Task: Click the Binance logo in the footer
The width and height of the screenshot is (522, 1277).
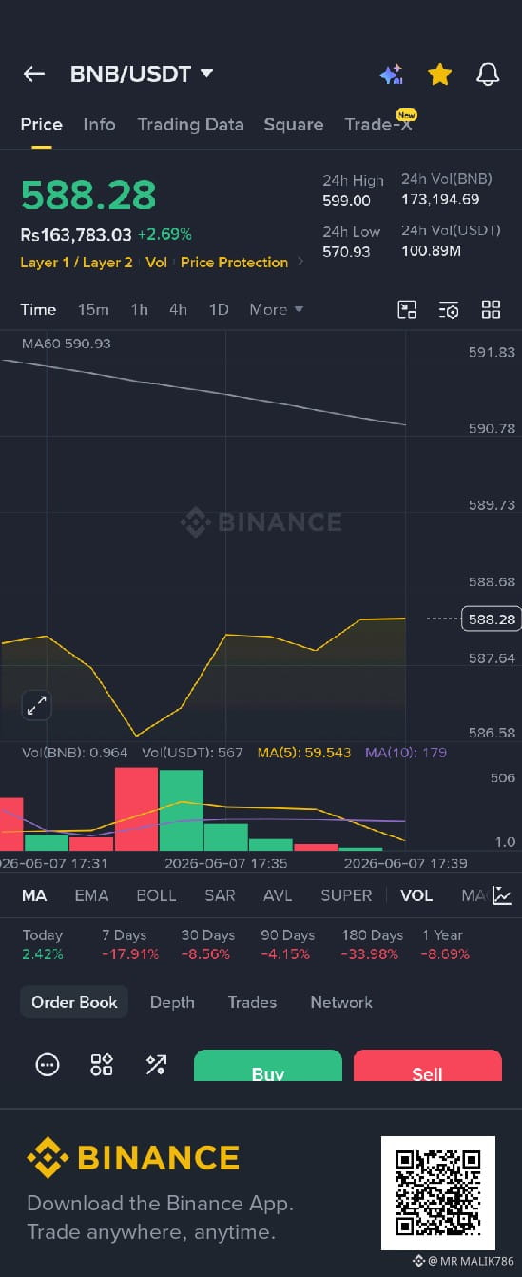Action: pos(133,1158)
